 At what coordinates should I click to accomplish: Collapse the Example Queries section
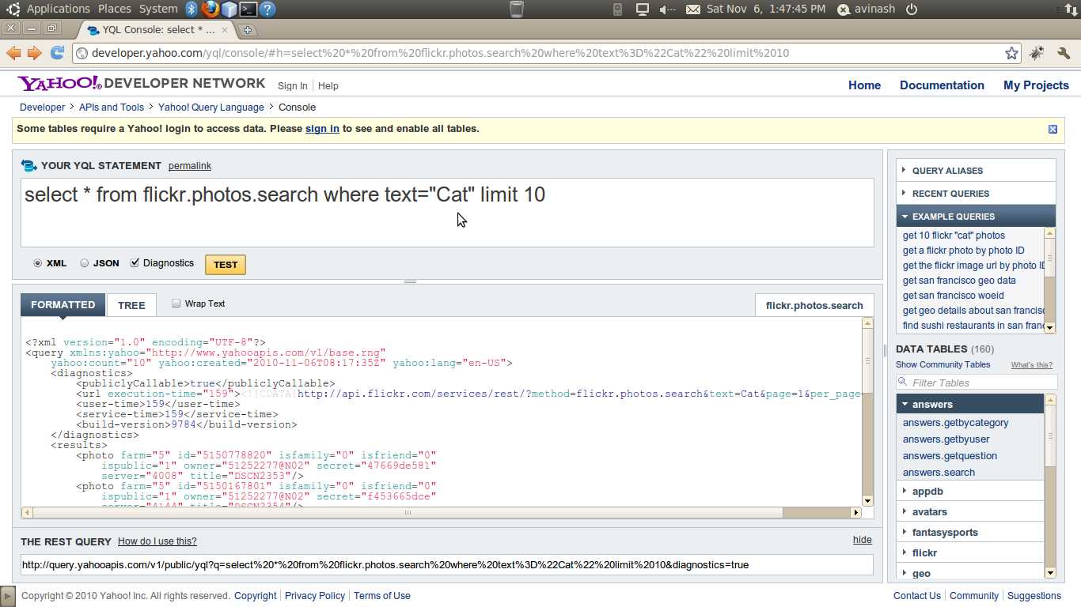[976, 216]
